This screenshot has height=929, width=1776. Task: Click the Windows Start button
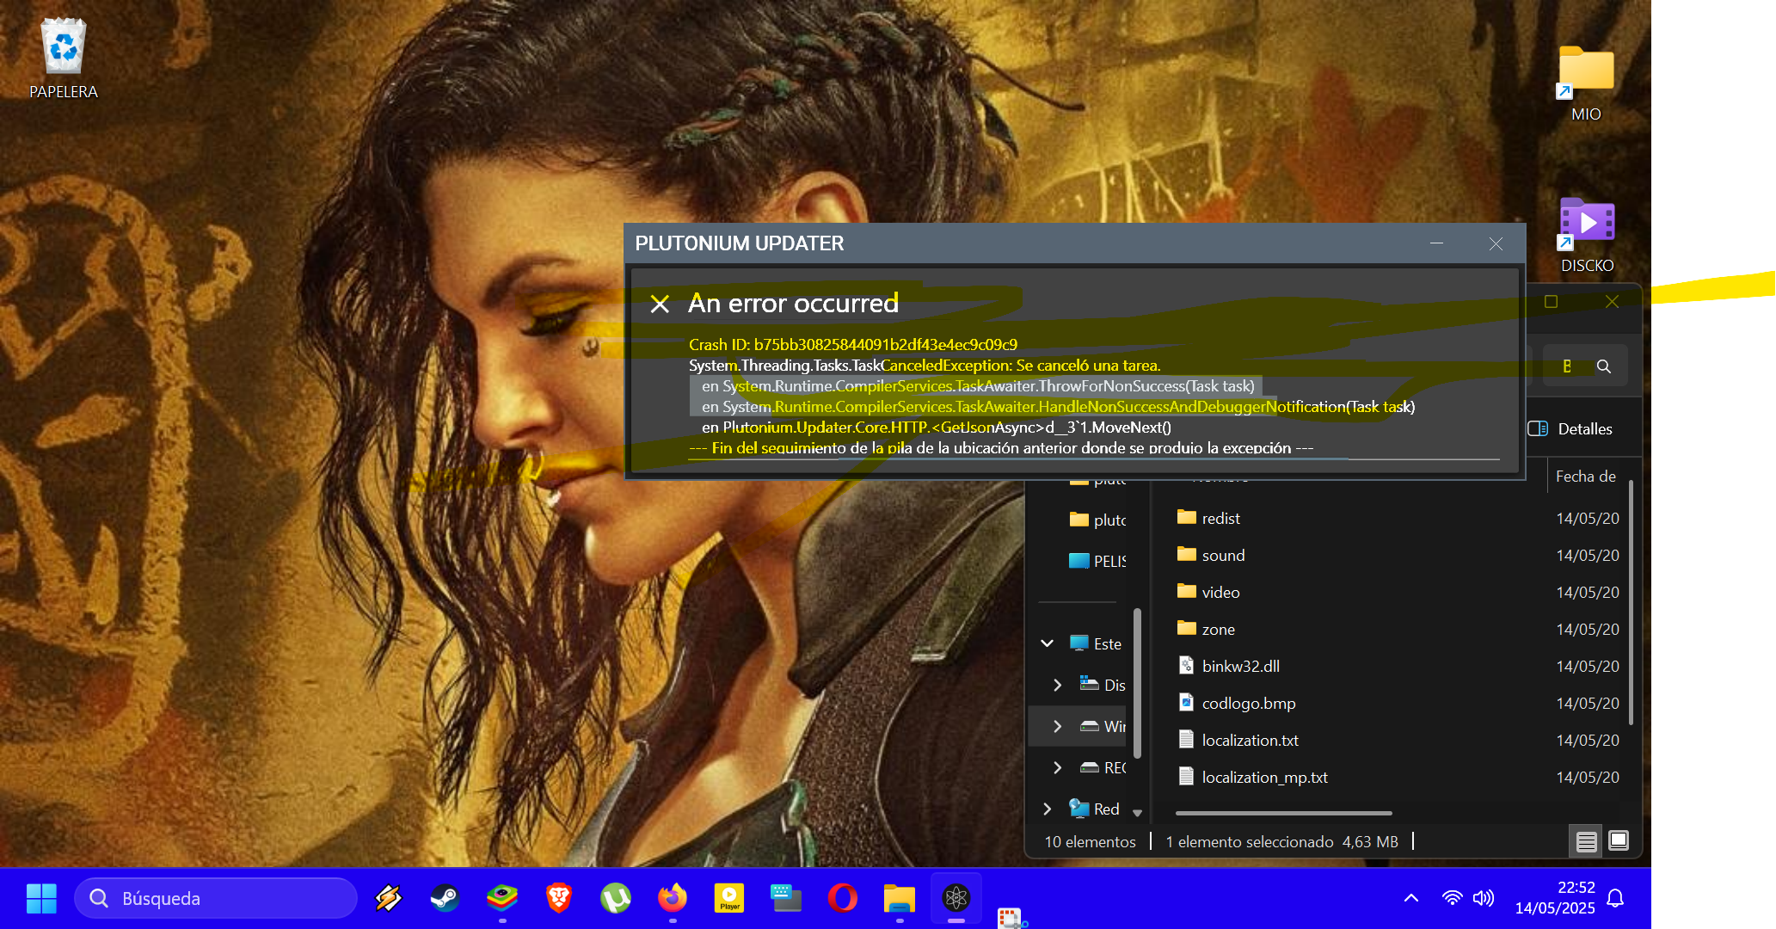point(41,898)
